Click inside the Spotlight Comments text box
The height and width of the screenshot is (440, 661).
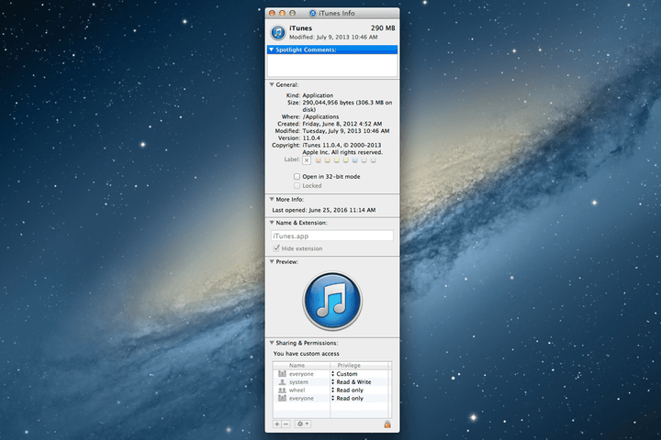coord(332,65)
